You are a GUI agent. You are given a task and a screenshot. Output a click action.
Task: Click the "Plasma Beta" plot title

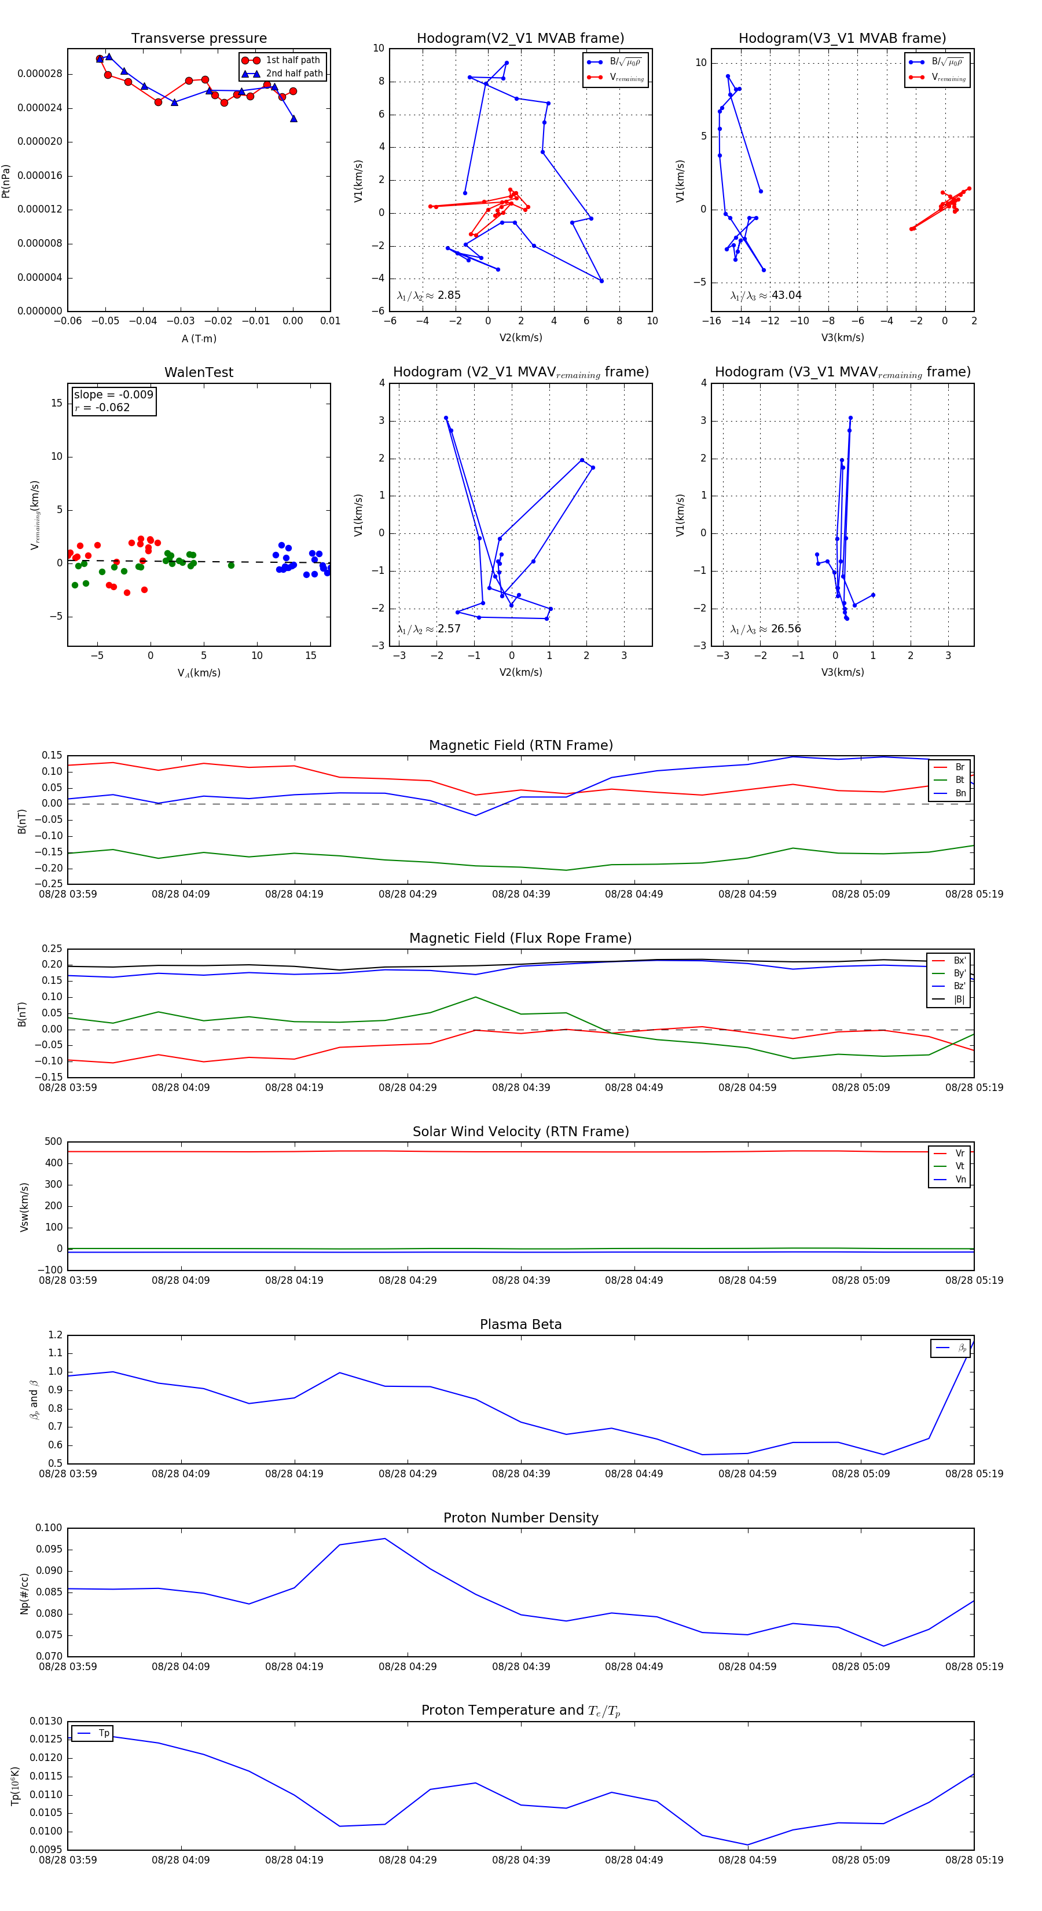coord(520,1325)
